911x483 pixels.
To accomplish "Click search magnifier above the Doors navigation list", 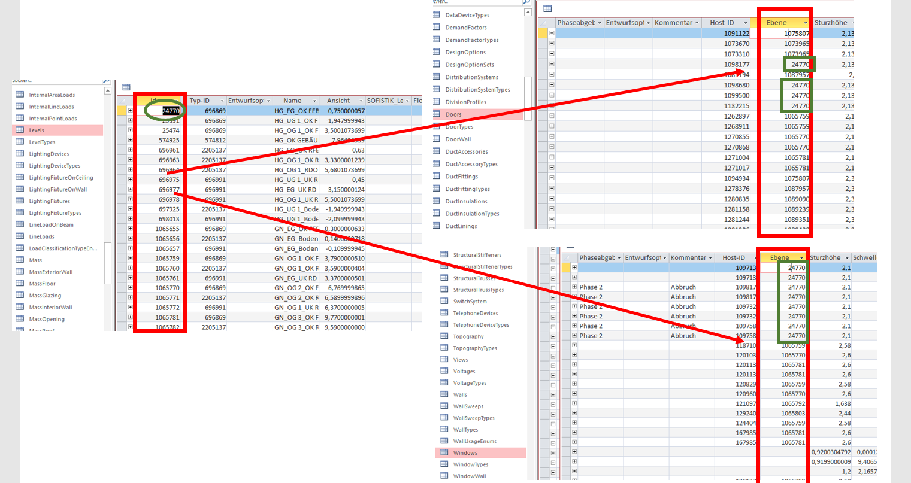I will point(526,2).
